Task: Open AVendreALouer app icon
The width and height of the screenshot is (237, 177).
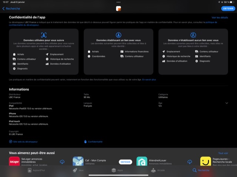Action: tap(142, 162)
